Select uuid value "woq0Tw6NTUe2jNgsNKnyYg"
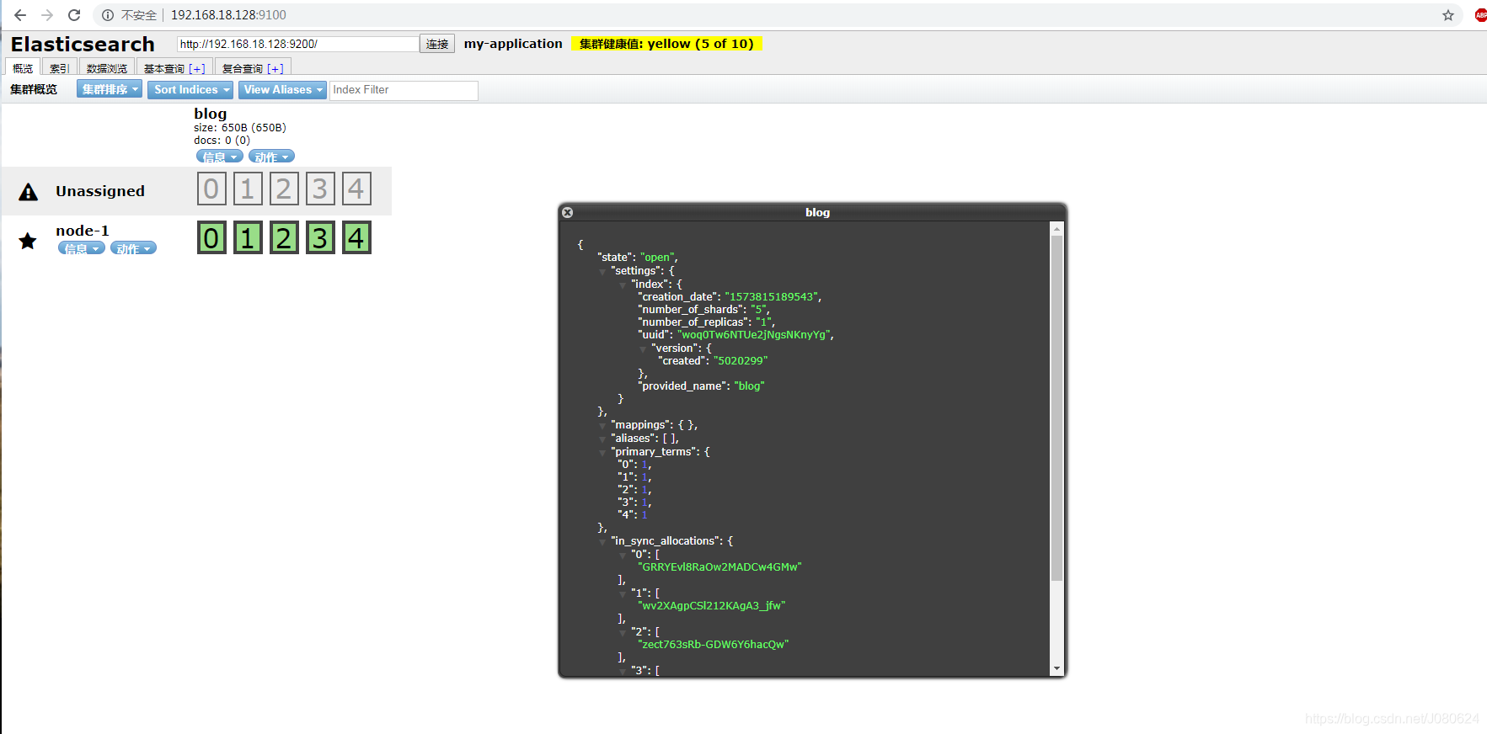1487x734 pixels. (x=754, y=335)
